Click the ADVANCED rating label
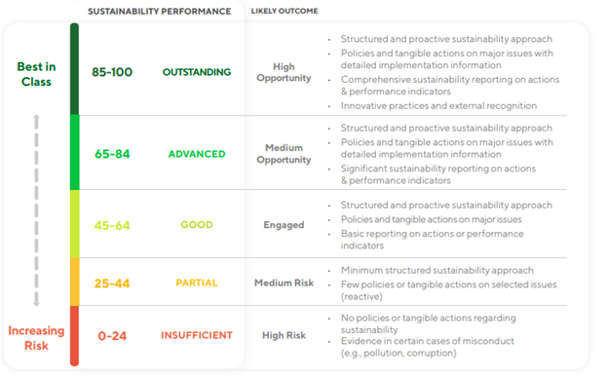608x375 pixels. (197, 154)
